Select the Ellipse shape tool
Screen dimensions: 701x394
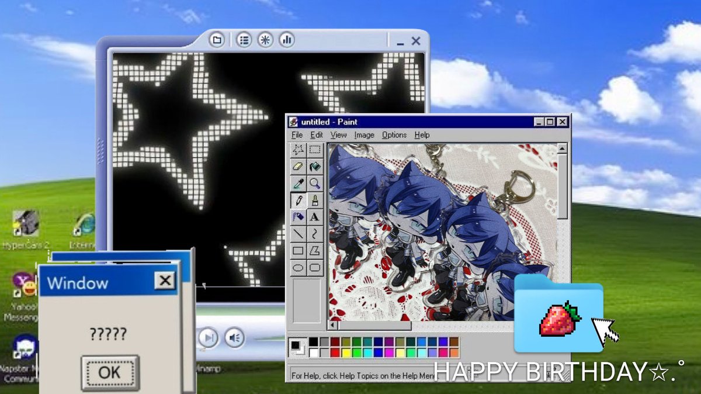[x=299, y=267]
